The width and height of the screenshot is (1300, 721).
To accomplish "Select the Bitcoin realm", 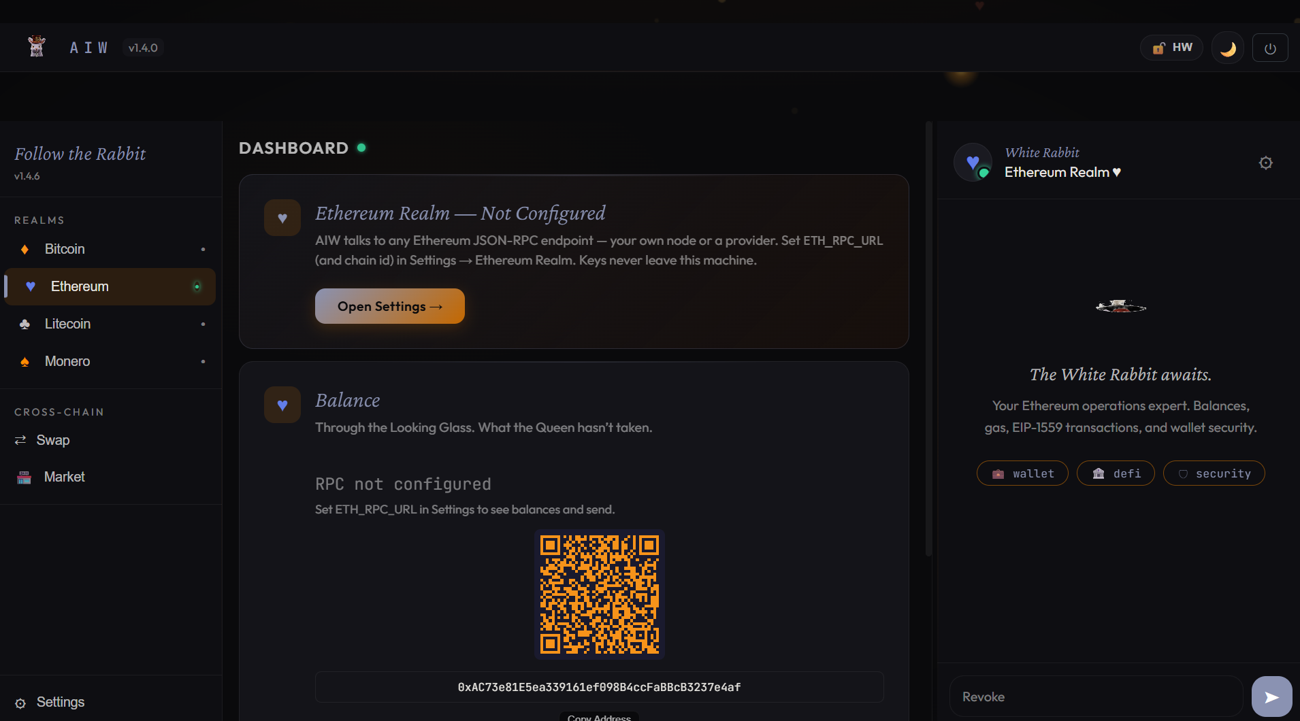I will [x=110, y=249].
